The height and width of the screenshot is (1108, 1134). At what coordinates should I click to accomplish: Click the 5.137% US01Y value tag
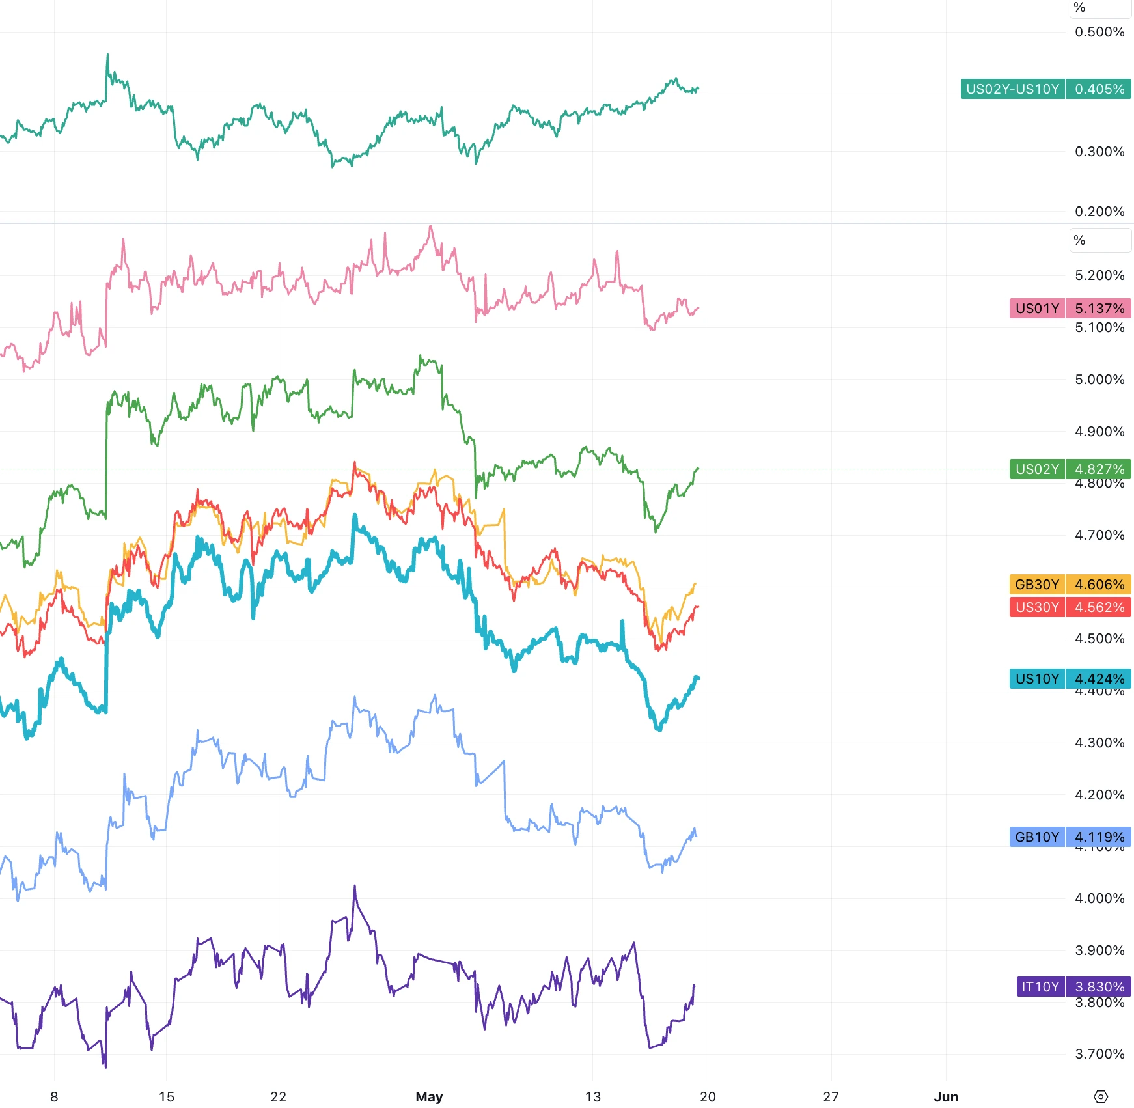pyautogui.click(x=1099, y=309)
